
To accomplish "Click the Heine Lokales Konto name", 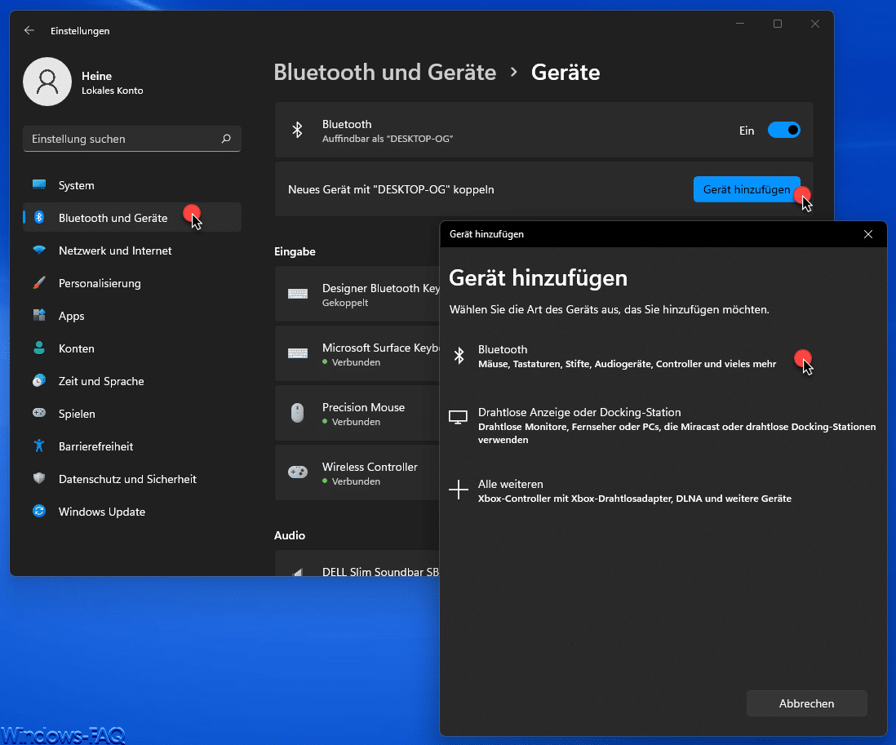I will point(112,83).
